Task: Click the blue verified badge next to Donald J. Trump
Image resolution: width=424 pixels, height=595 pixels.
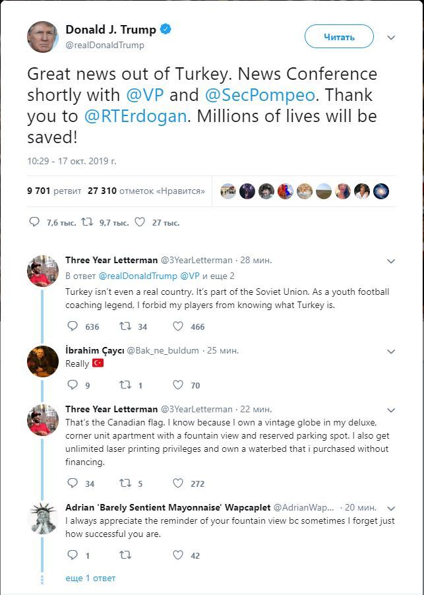Action: (x=167, y=29)
